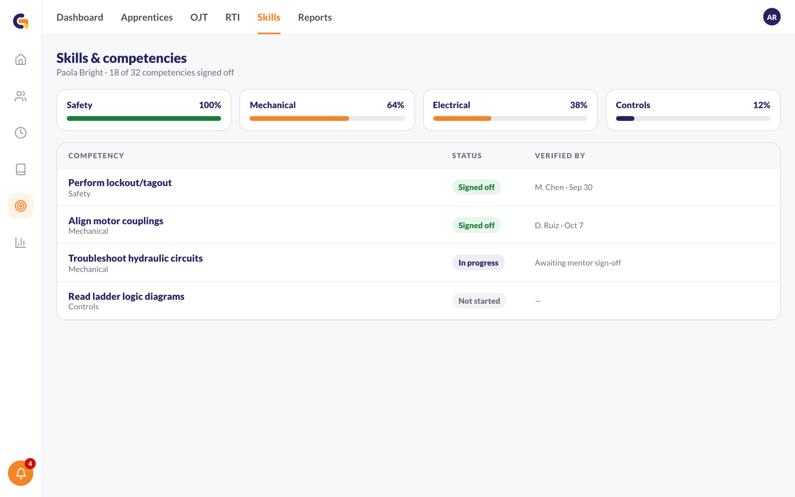Click the Skills & competencies heading
The height and width of the screenshot is (497, 795).
121,58
